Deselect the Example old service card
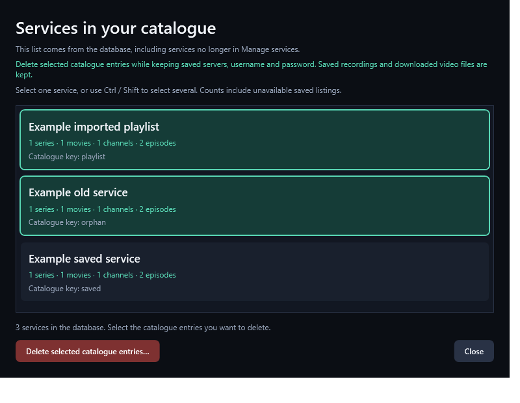520x403 pixels. [255, 205]
